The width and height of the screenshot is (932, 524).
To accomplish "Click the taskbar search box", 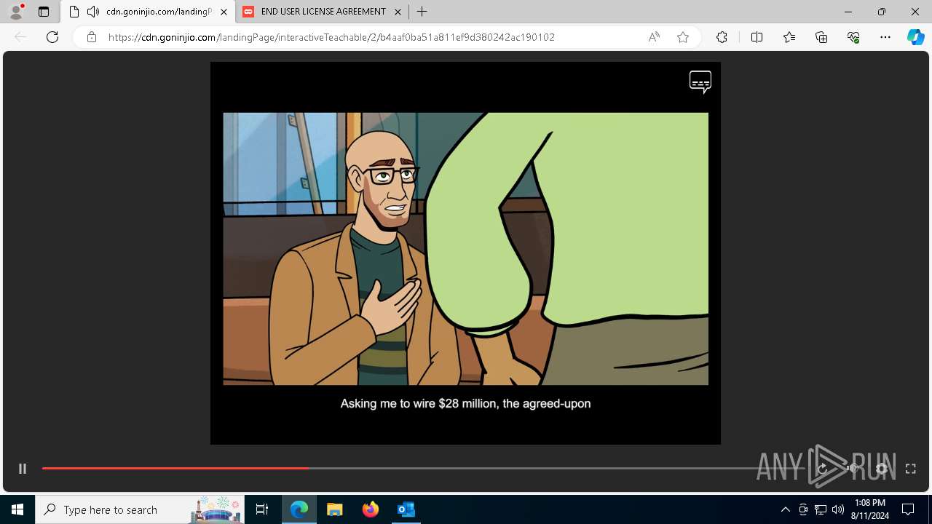I will [141, 509].
